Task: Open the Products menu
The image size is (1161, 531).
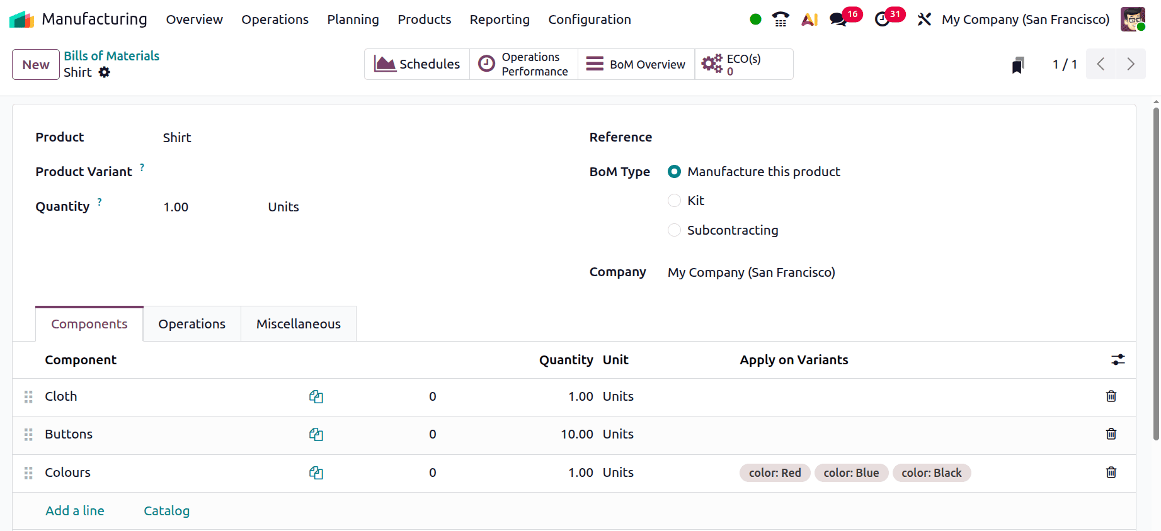Action: 424,20
